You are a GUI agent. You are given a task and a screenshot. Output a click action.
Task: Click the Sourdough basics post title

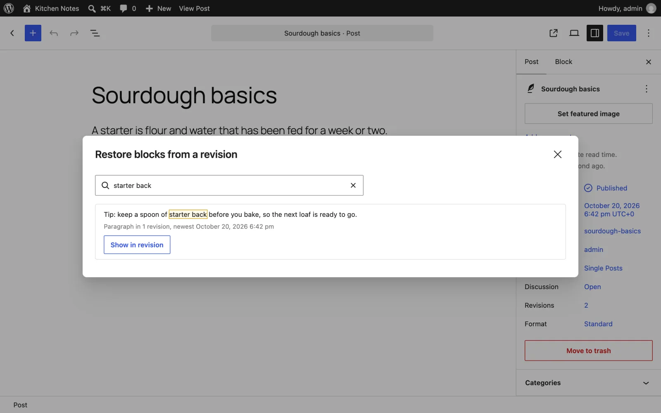(x=184, y=95)
